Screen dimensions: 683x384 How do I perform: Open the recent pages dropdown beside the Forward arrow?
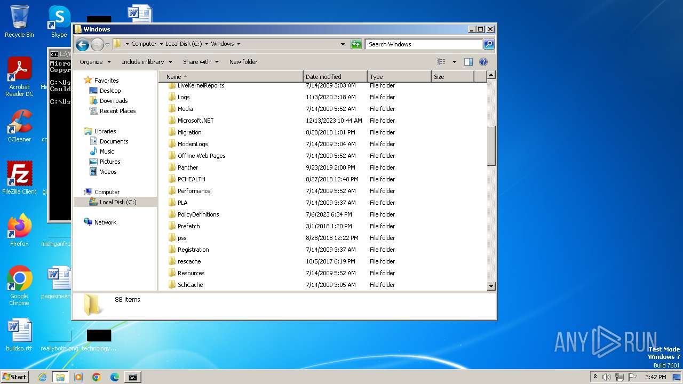(107, 44)
